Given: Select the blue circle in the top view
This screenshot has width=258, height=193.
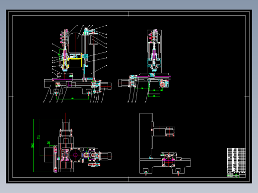Looking at the screenshot, I should pyautogui.click(x=86, y=155).
